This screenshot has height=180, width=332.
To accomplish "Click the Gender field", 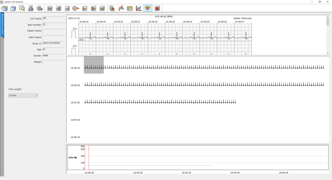I will click(x=54, y=56).
